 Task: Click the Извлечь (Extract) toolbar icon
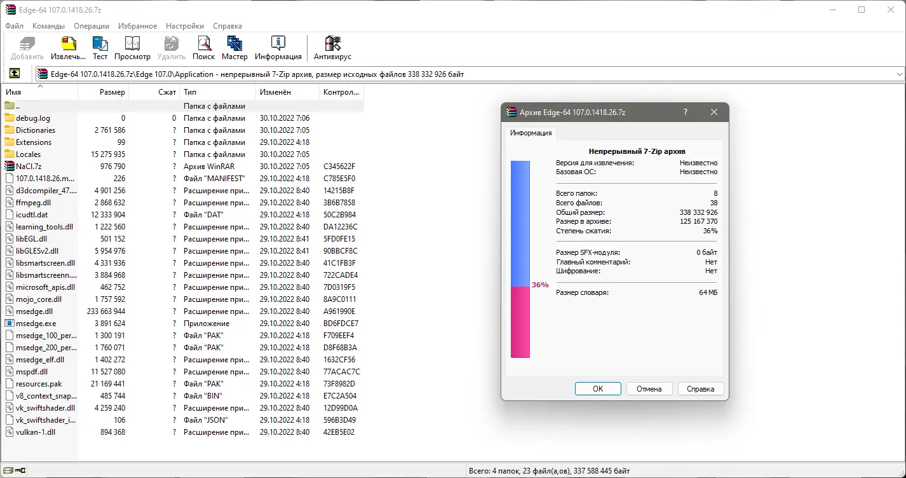click(x=68, y=44)
